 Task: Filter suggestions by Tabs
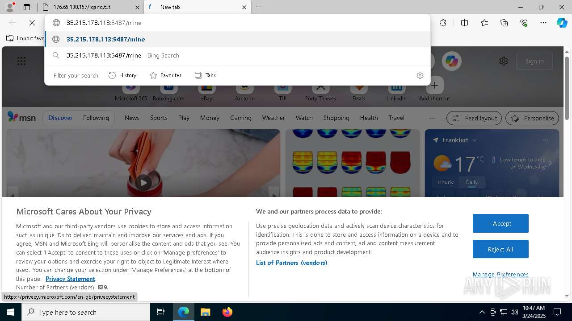tap(205, 75)
